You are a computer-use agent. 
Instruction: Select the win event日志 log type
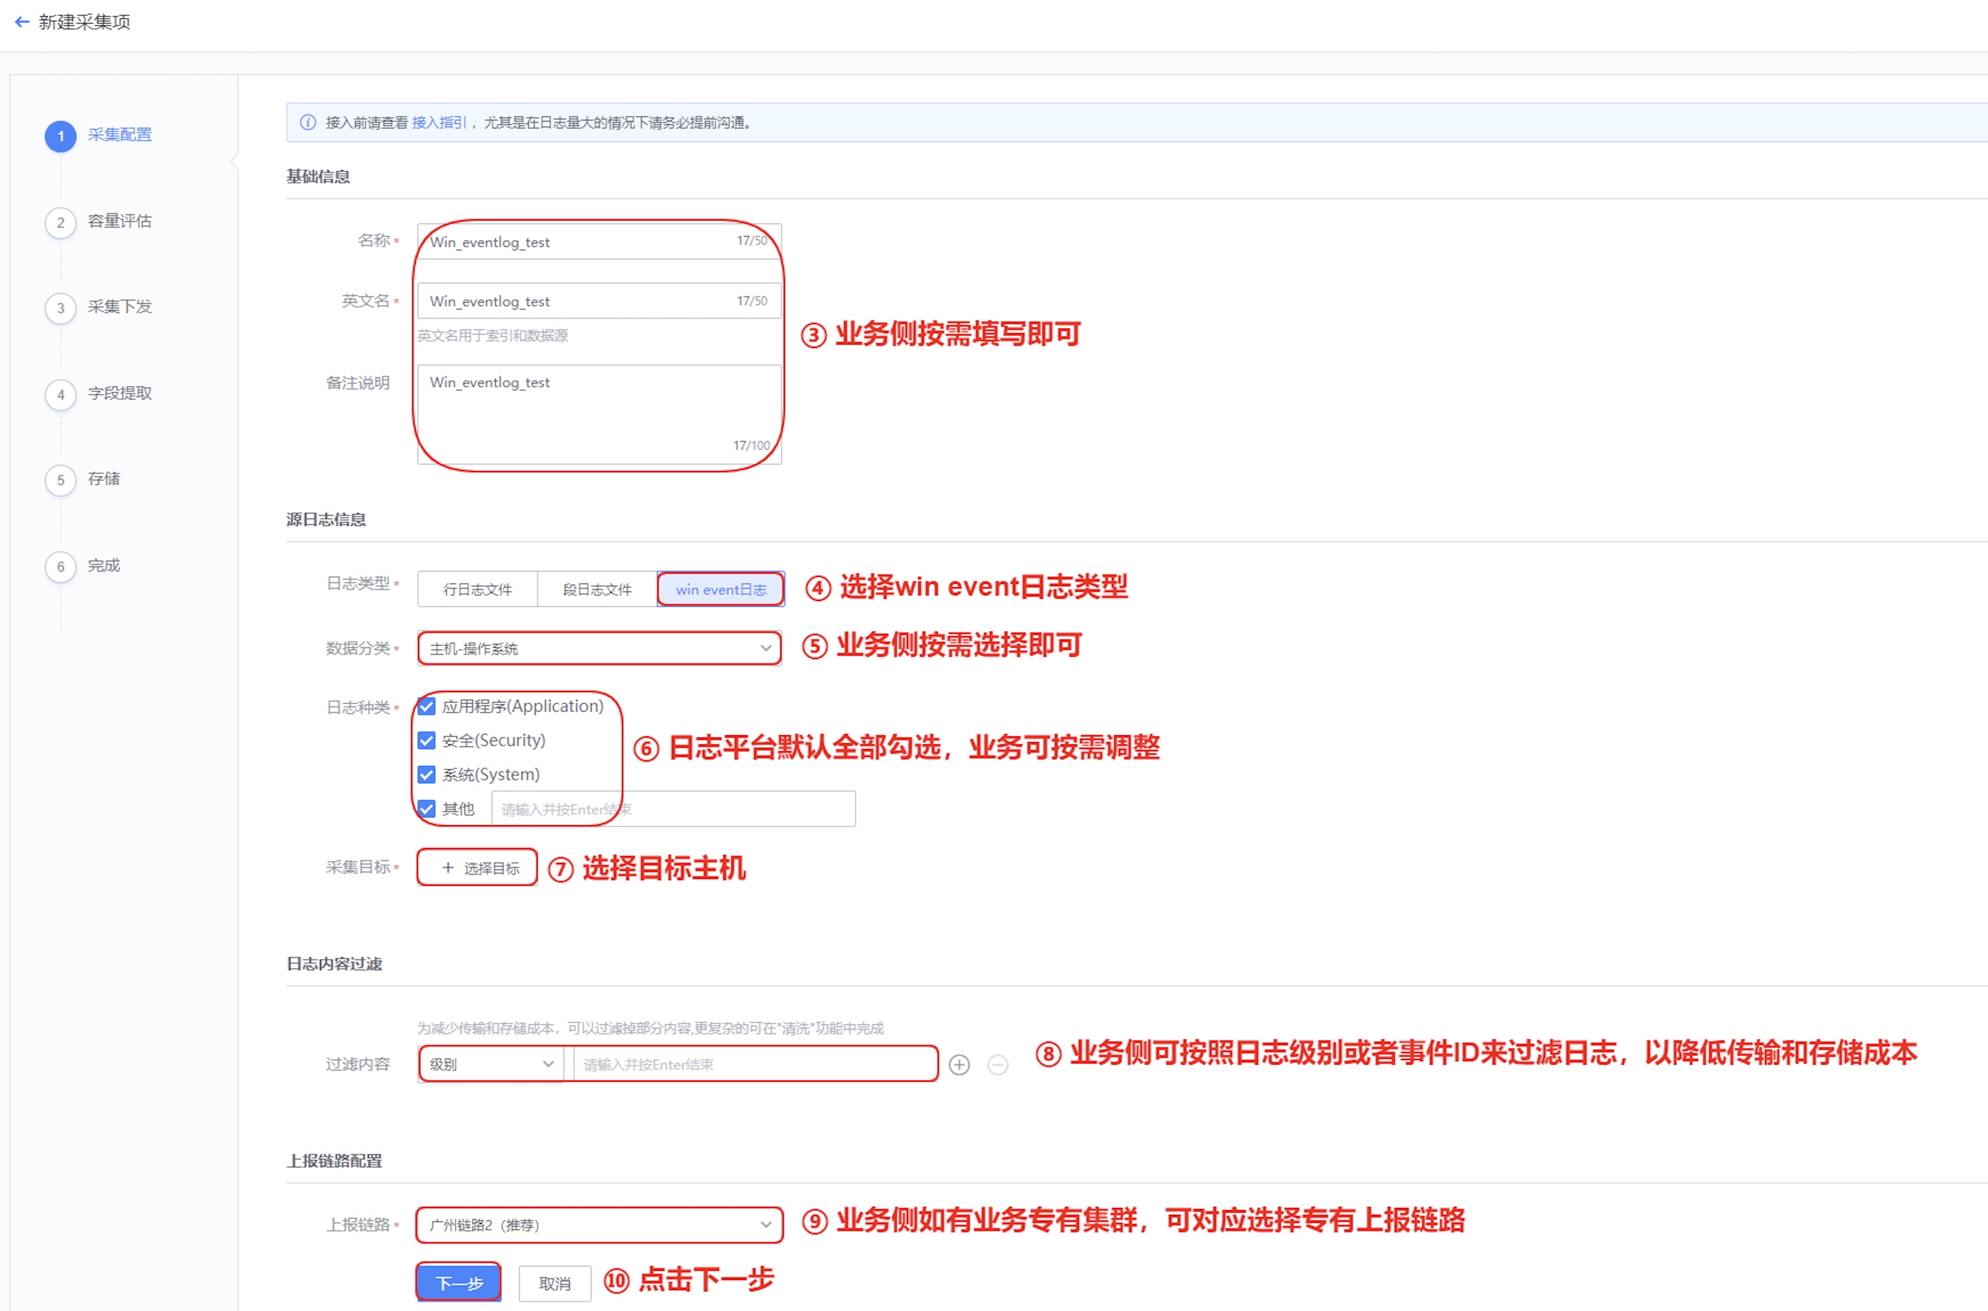click(721, 590)
